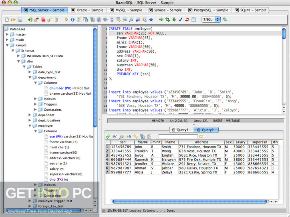Screen dimensions: 290x217
Task: Collapse the sample database node
Action: tap(7, 45)
